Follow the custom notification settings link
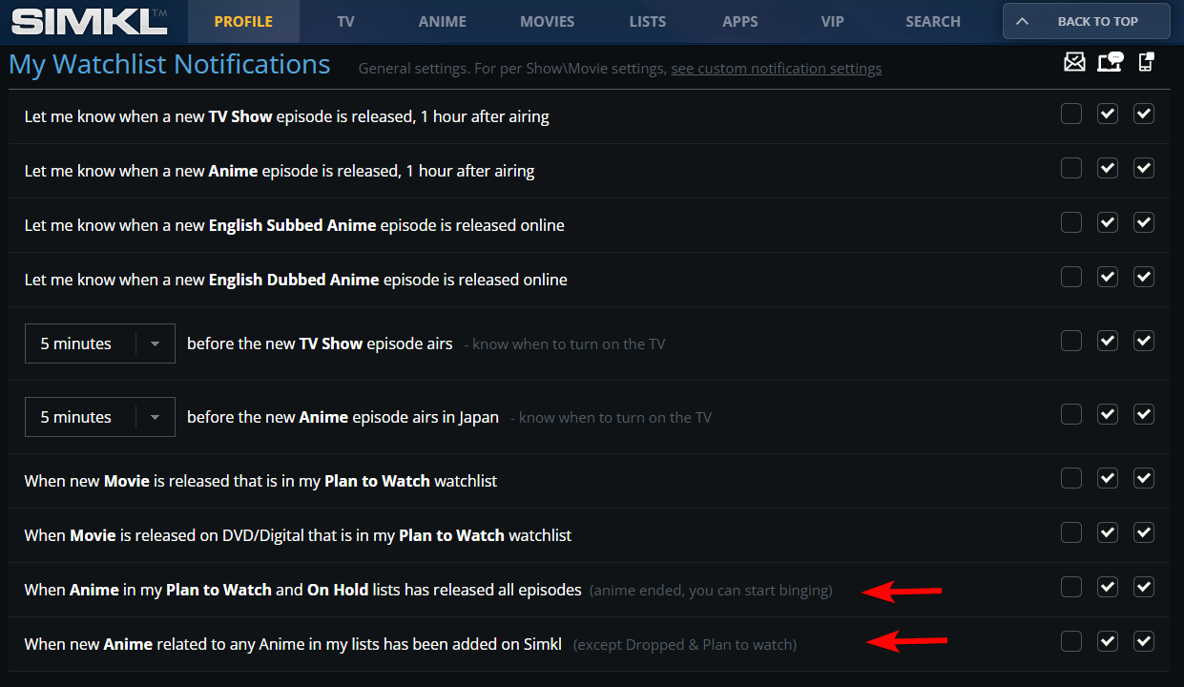This screenshot has width=1184, height=687. [776, 69]
